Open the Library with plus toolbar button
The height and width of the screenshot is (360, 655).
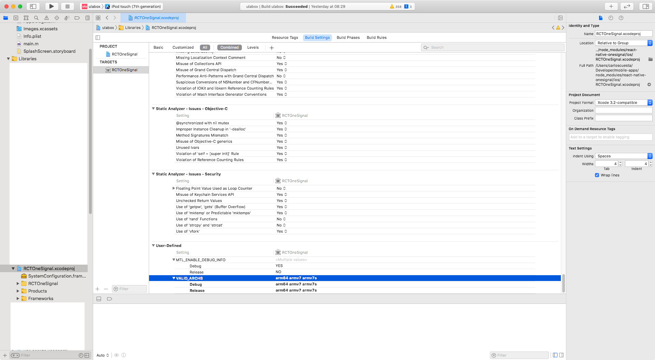point(611,6)
